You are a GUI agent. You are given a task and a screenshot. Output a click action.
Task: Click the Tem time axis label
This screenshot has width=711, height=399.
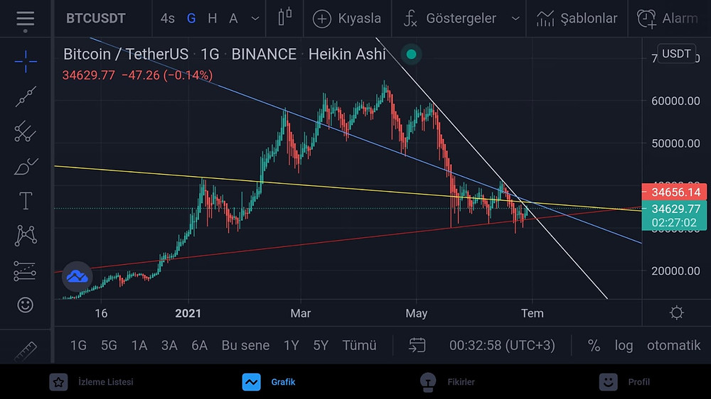[x=532, y=313]
